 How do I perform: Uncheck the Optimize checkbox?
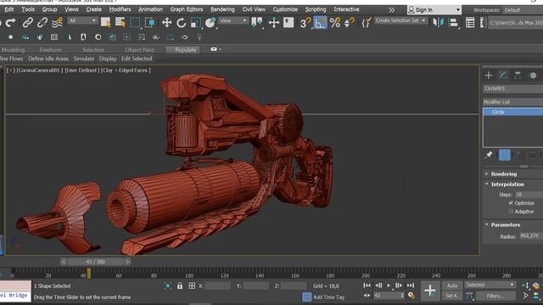click(511, 203)
